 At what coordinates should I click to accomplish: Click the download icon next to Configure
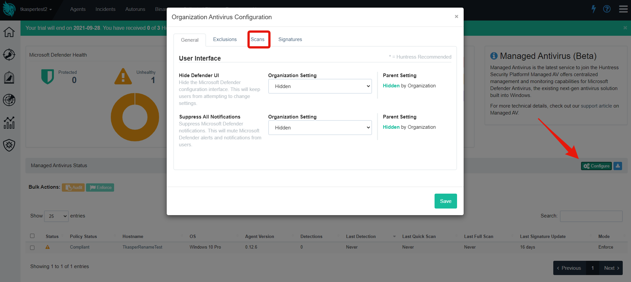[x=618, y=166]
